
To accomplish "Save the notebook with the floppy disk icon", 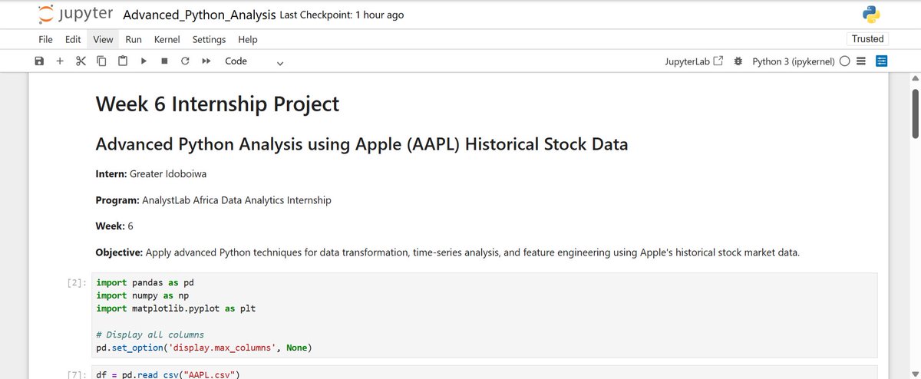I will [39, 61].
